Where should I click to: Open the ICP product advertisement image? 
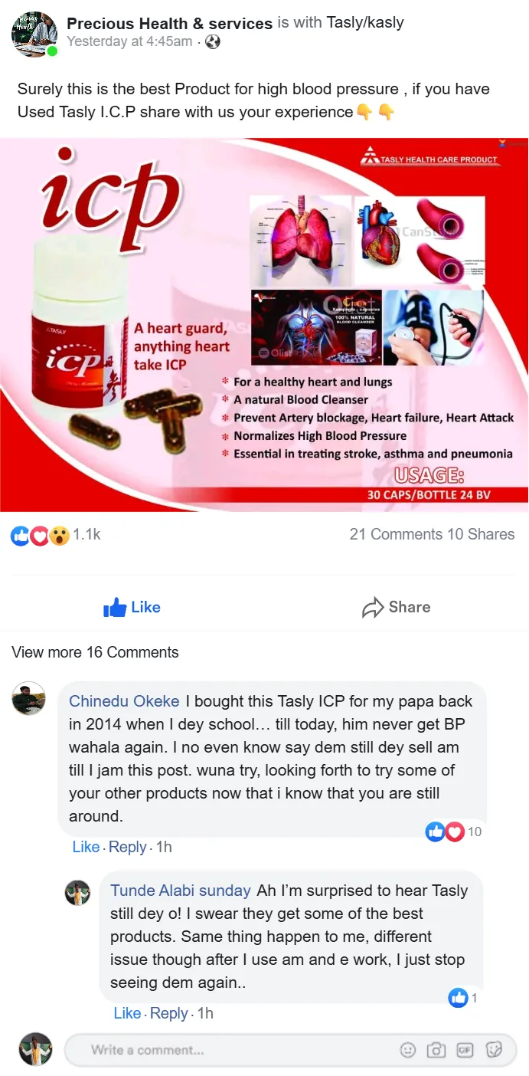tap(264, 325)
